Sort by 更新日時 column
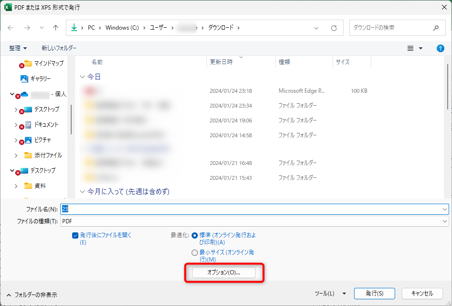Image resolution: width=452 pixels, height=306 pixels. (221, 62)
